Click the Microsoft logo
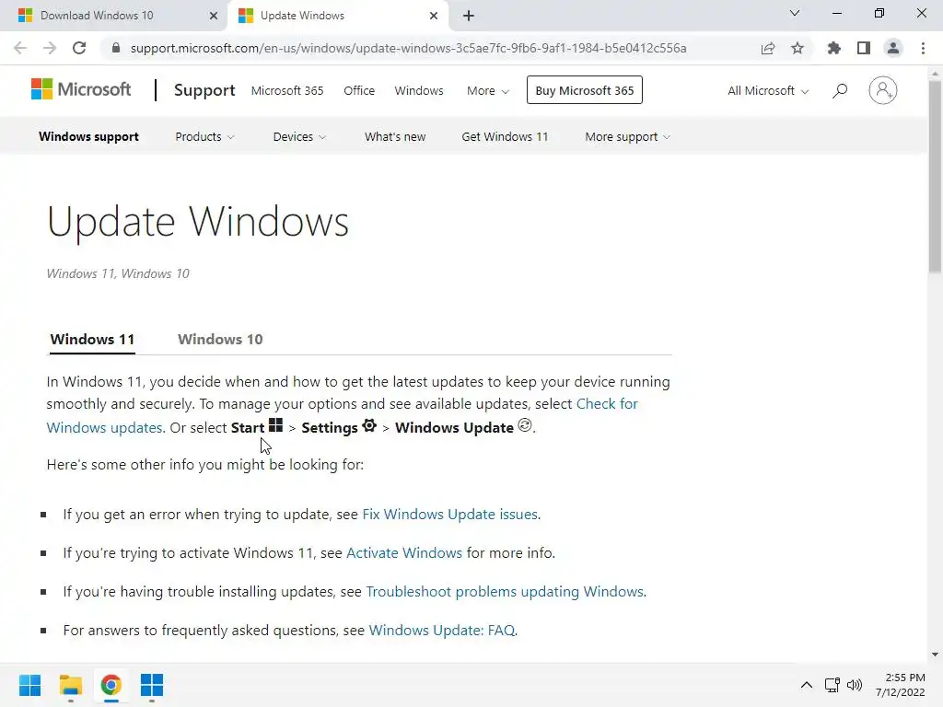The image size is (943, 707). (x=81, y=89)
